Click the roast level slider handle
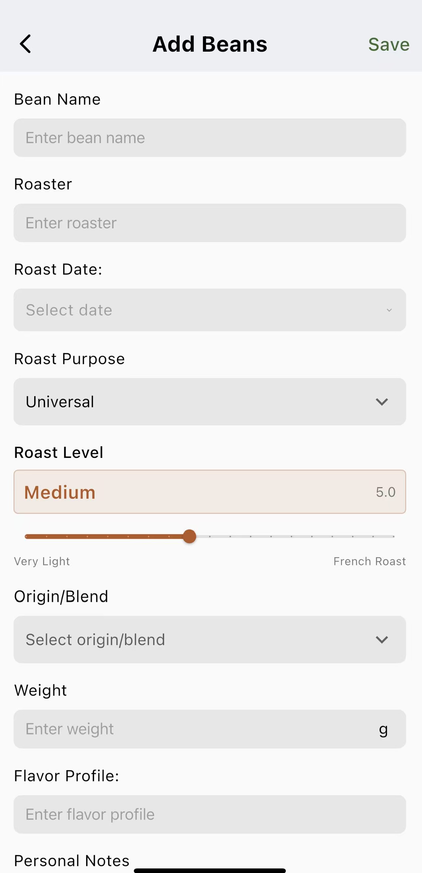The height and width of the screenshot is (873, 422). (x=190, y=536)
